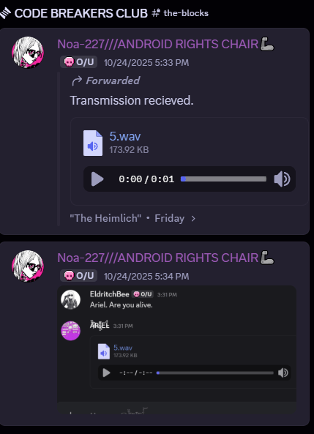Image resolution: width=314 pixels, height=434 pixels.
Task: Click Noa-227 username in 5:33 PM message
Action: pyautogui.click(x=158, y=44)
